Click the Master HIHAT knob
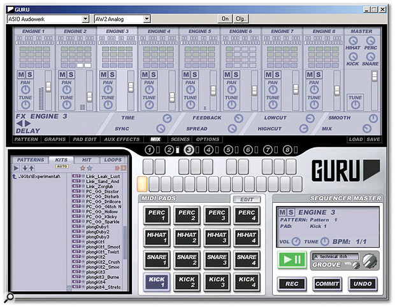The image size is (395, 307). click(x=353, y=41)
